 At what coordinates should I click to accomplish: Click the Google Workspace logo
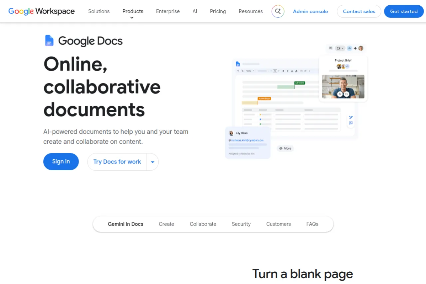(x=42, y=11)
